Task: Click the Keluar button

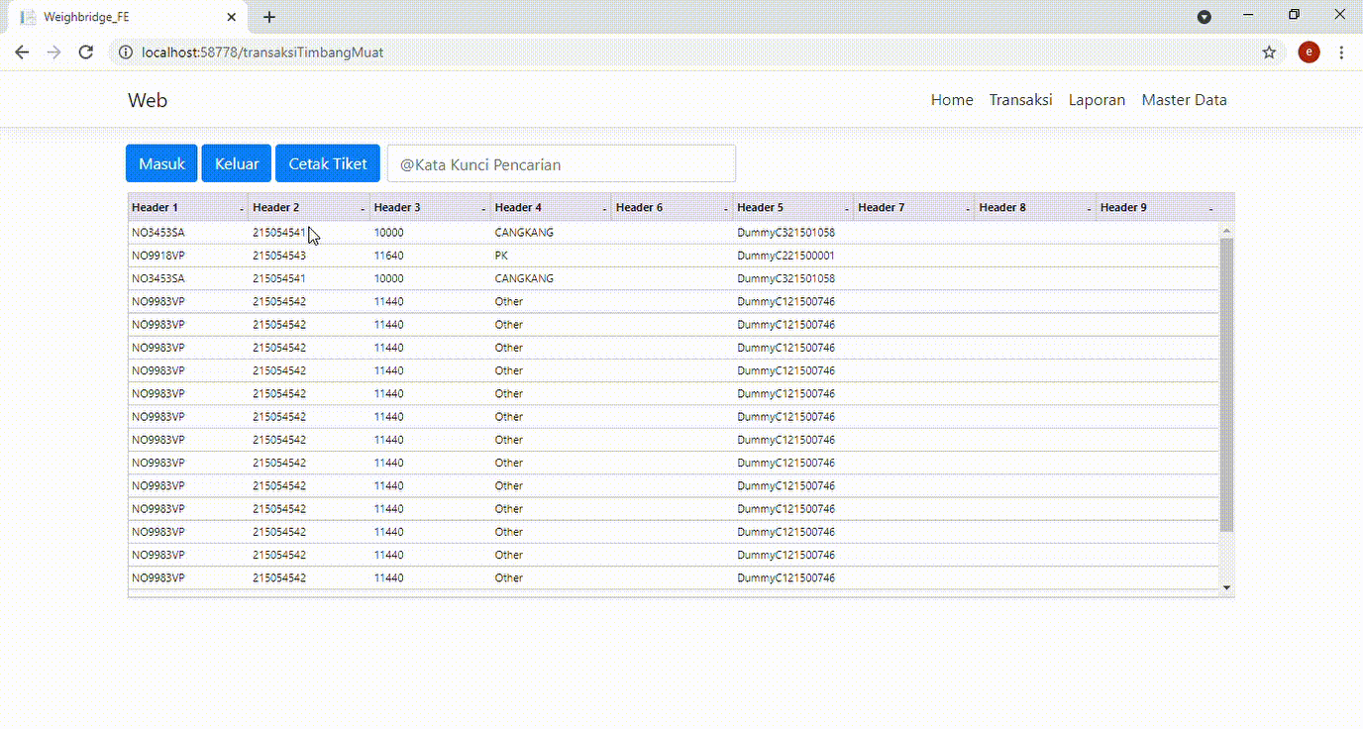Action: 237,163
